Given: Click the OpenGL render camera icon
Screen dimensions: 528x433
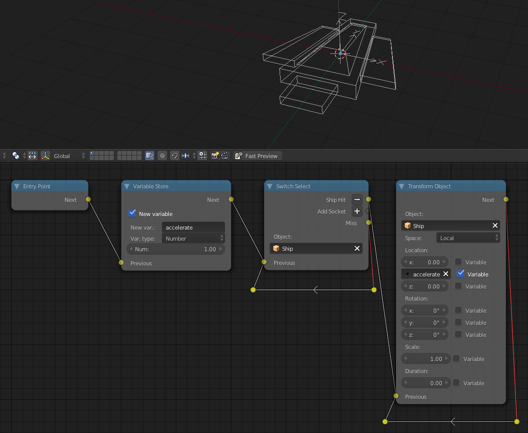Looking at the screenshot, I should pyautogui.click(x=215, y=156).
